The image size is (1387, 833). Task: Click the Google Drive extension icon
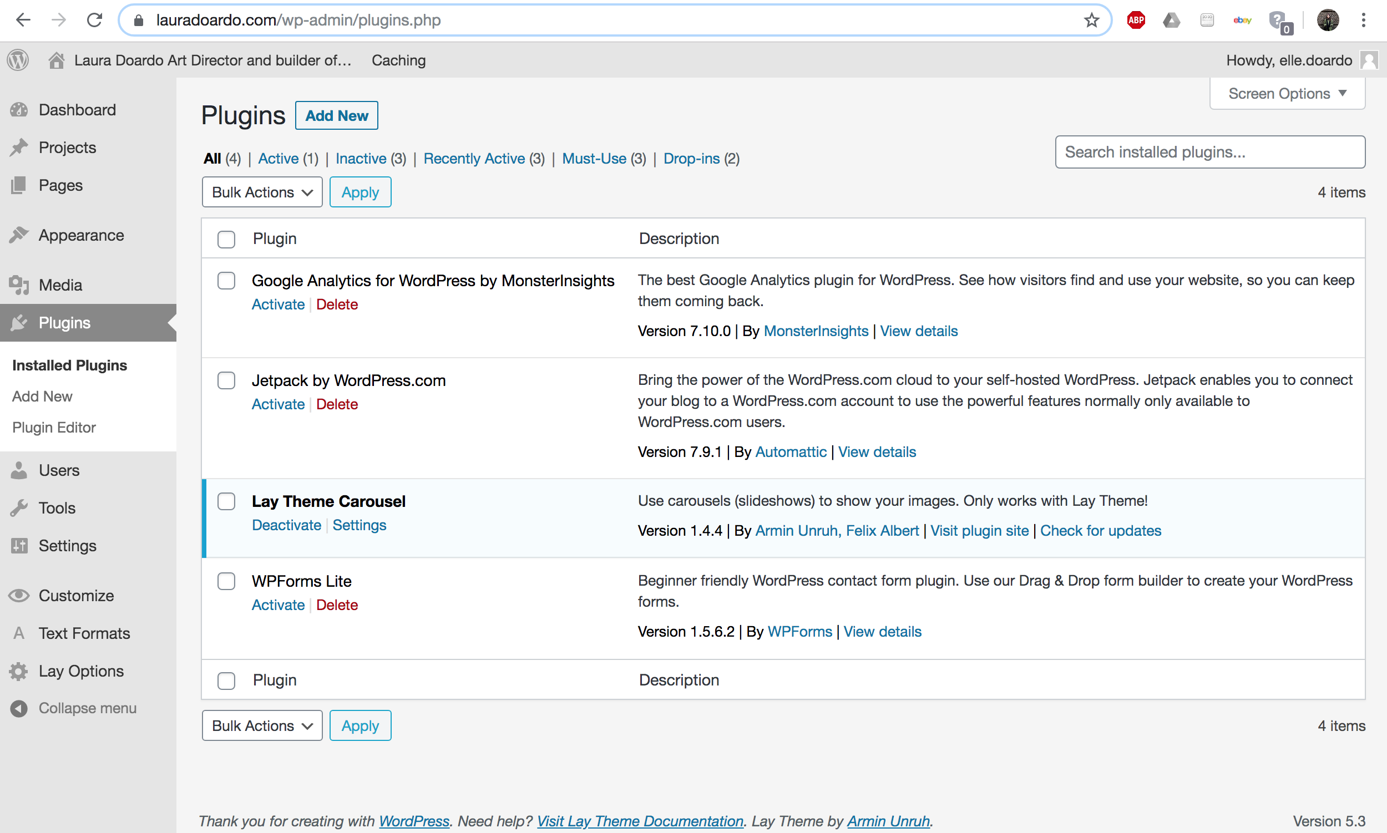(1171, 21)
